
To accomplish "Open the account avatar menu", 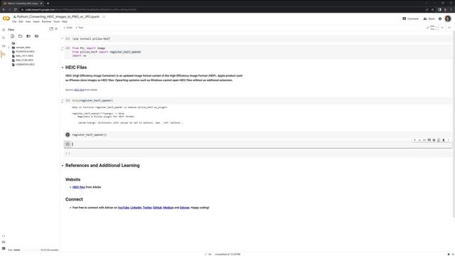I will click(x=448, y=18).
